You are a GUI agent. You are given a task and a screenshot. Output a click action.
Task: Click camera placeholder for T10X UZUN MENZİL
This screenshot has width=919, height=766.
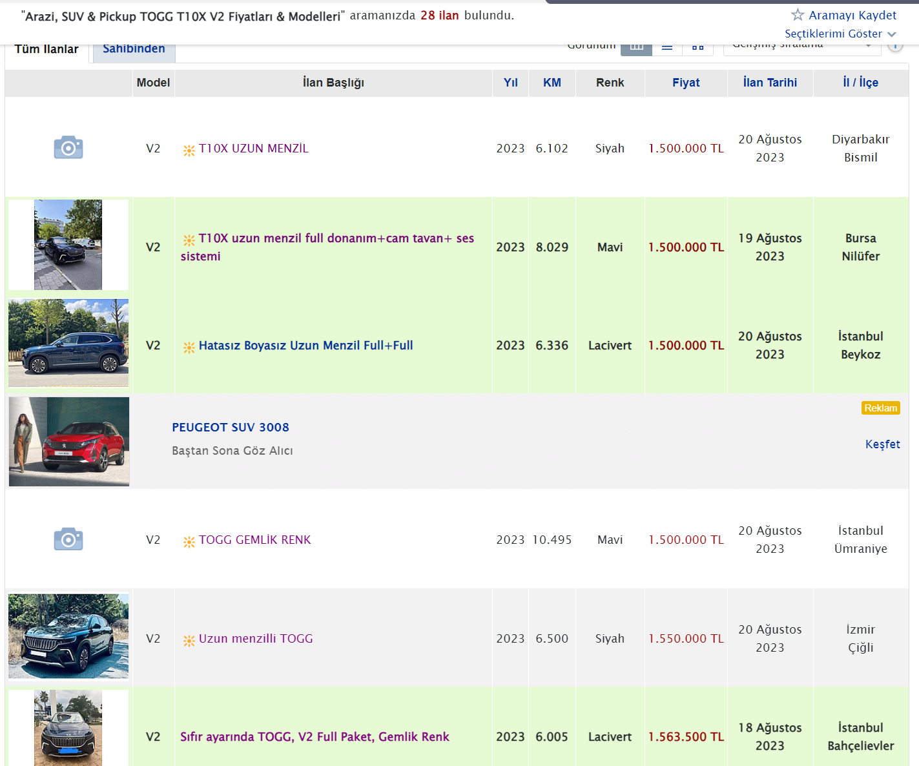pos(68,148)
